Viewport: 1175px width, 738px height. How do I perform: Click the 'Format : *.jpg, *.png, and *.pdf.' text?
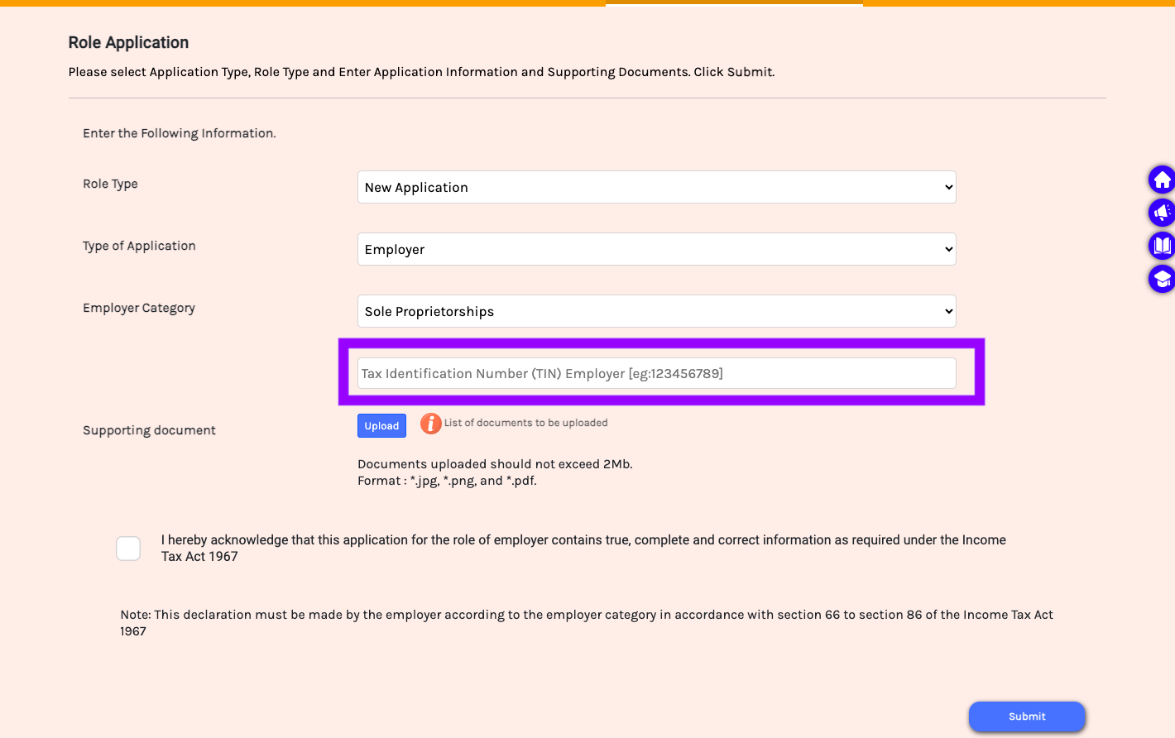coord(447,481)
